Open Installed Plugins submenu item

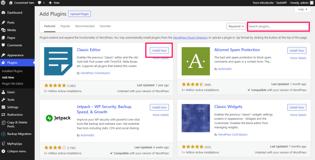pos(12,71)
